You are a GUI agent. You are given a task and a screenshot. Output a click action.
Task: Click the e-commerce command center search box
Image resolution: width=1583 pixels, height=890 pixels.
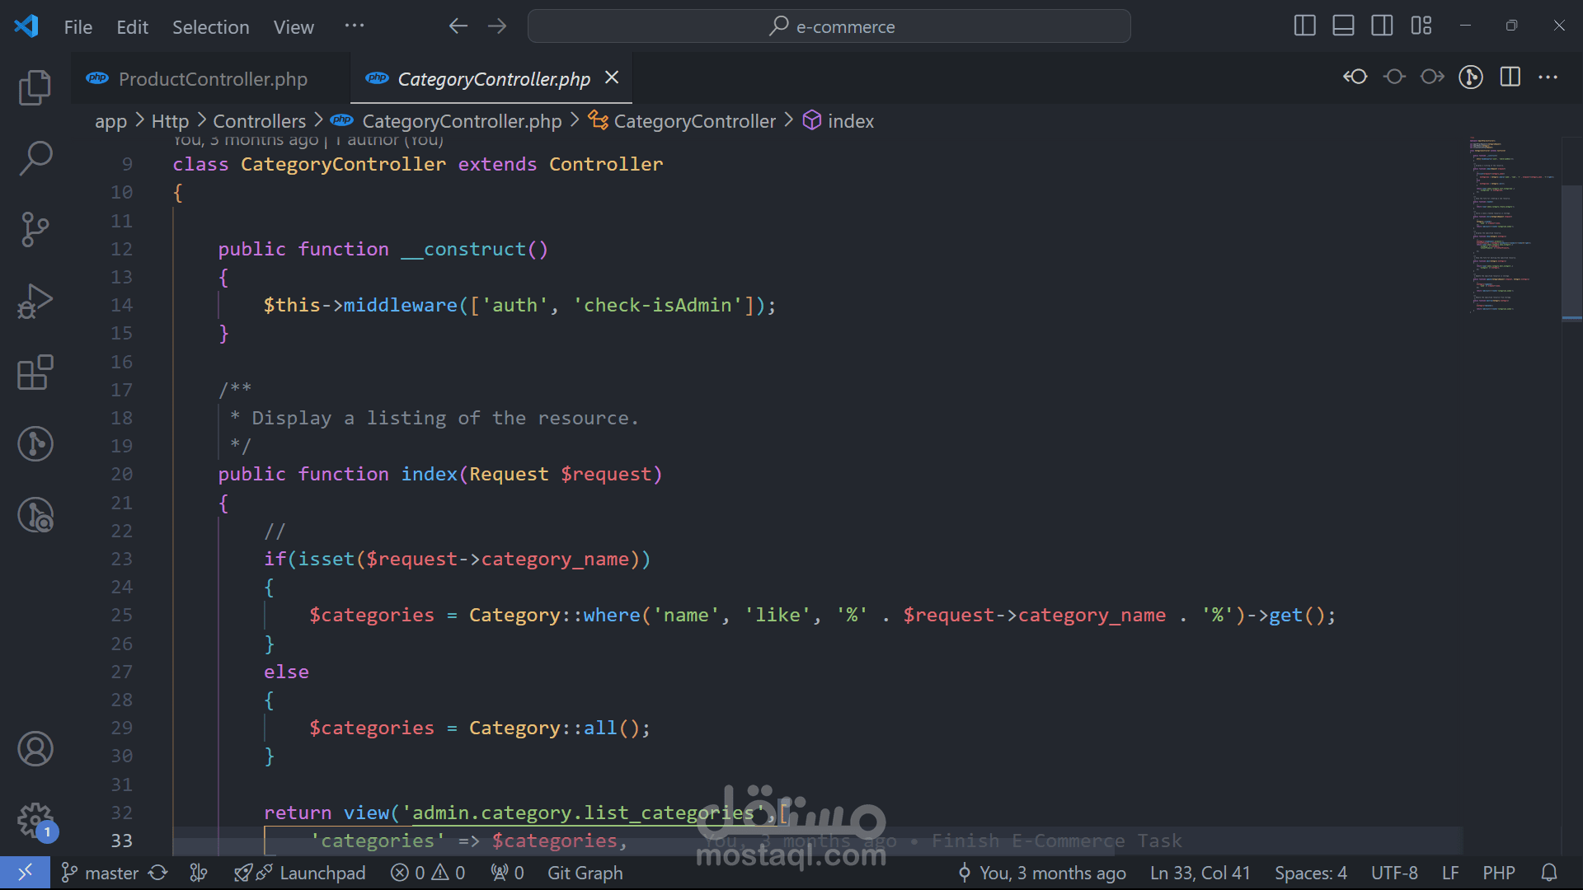829,26
